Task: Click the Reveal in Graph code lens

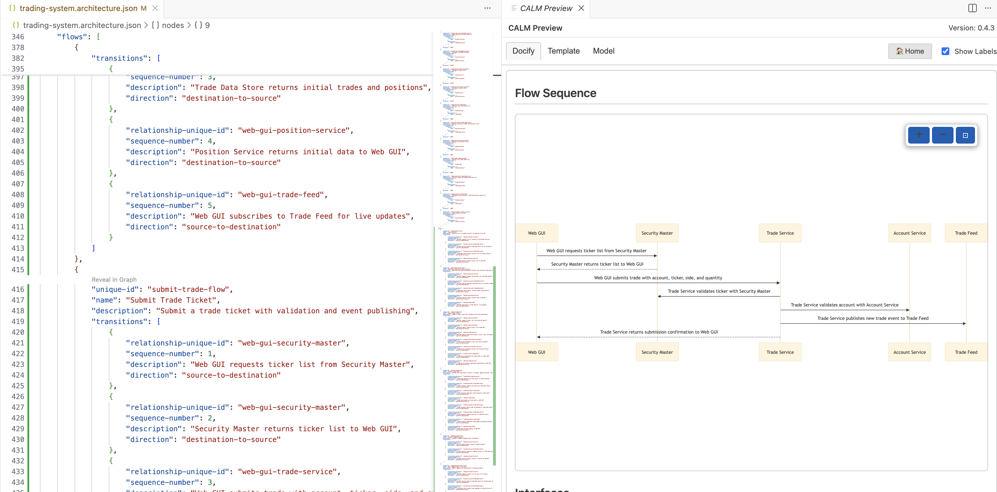Action: click(x=114, y=279)
